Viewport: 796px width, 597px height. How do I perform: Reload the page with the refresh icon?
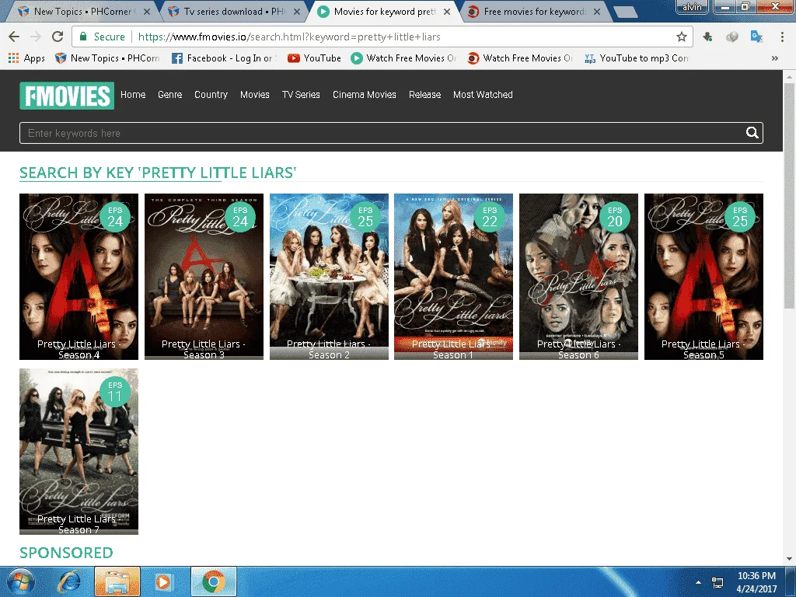click(x=58, y=37)
